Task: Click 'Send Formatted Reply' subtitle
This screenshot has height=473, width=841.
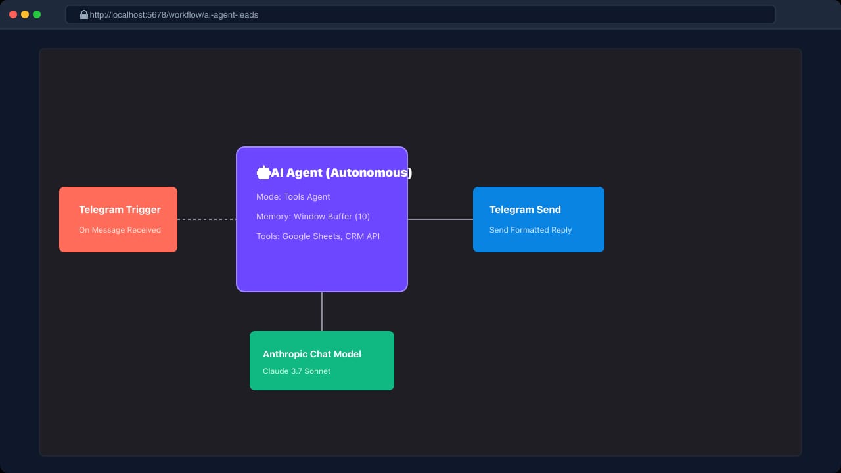Action: pyautogui.click(x=531, y=230)
